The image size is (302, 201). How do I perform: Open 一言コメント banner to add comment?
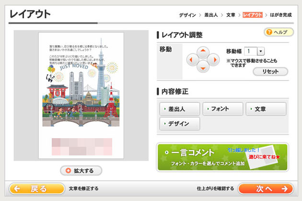click(222, 157)
